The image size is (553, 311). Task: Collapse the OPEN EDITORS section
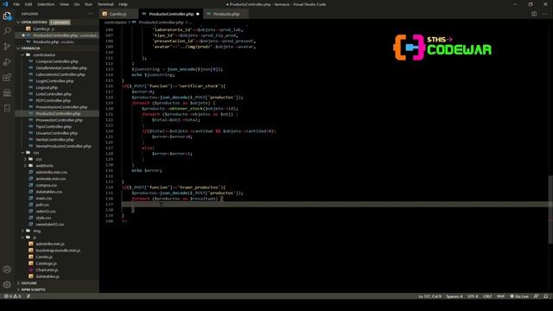(x=34, y=22)
